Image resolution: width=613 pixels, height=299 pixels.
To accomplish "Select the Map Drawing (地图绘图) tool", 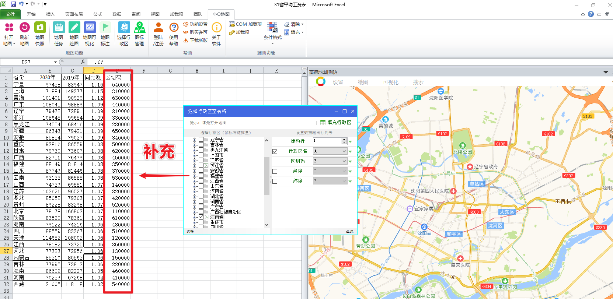I will pos(74,33).
